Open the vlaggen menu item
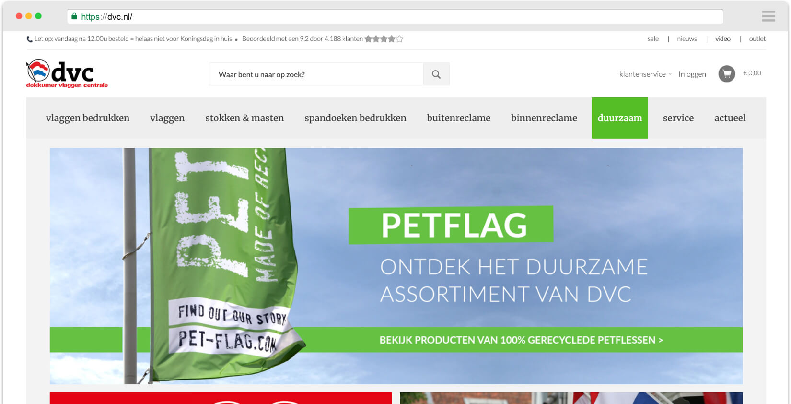The width and height of the screenshot is (791, 404). pyautogui.click(x=167, y=118)
